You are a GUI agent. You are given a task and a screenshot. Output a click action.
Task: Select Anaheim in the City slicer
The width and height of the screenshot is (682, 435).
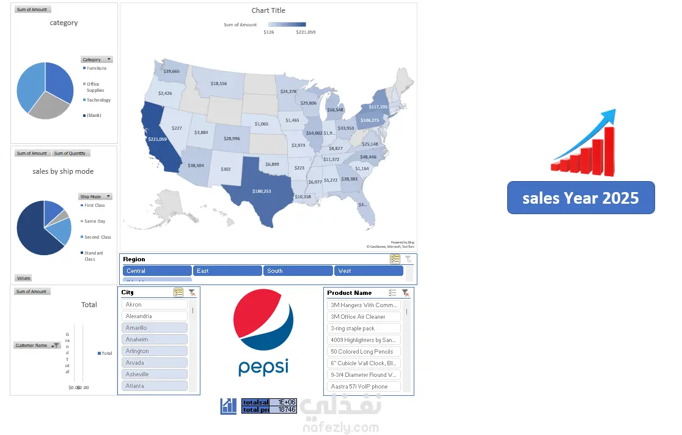(155, 339)
